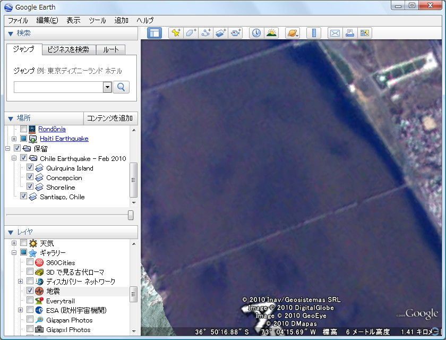446x340 pixels.
Task: Collapse the 場所 panel triangle
Action: point(11,118)
